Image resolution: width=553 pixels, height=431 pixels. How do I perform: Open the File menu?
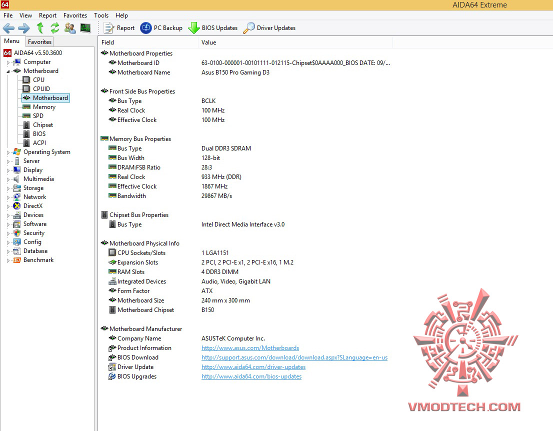(8, 15)
